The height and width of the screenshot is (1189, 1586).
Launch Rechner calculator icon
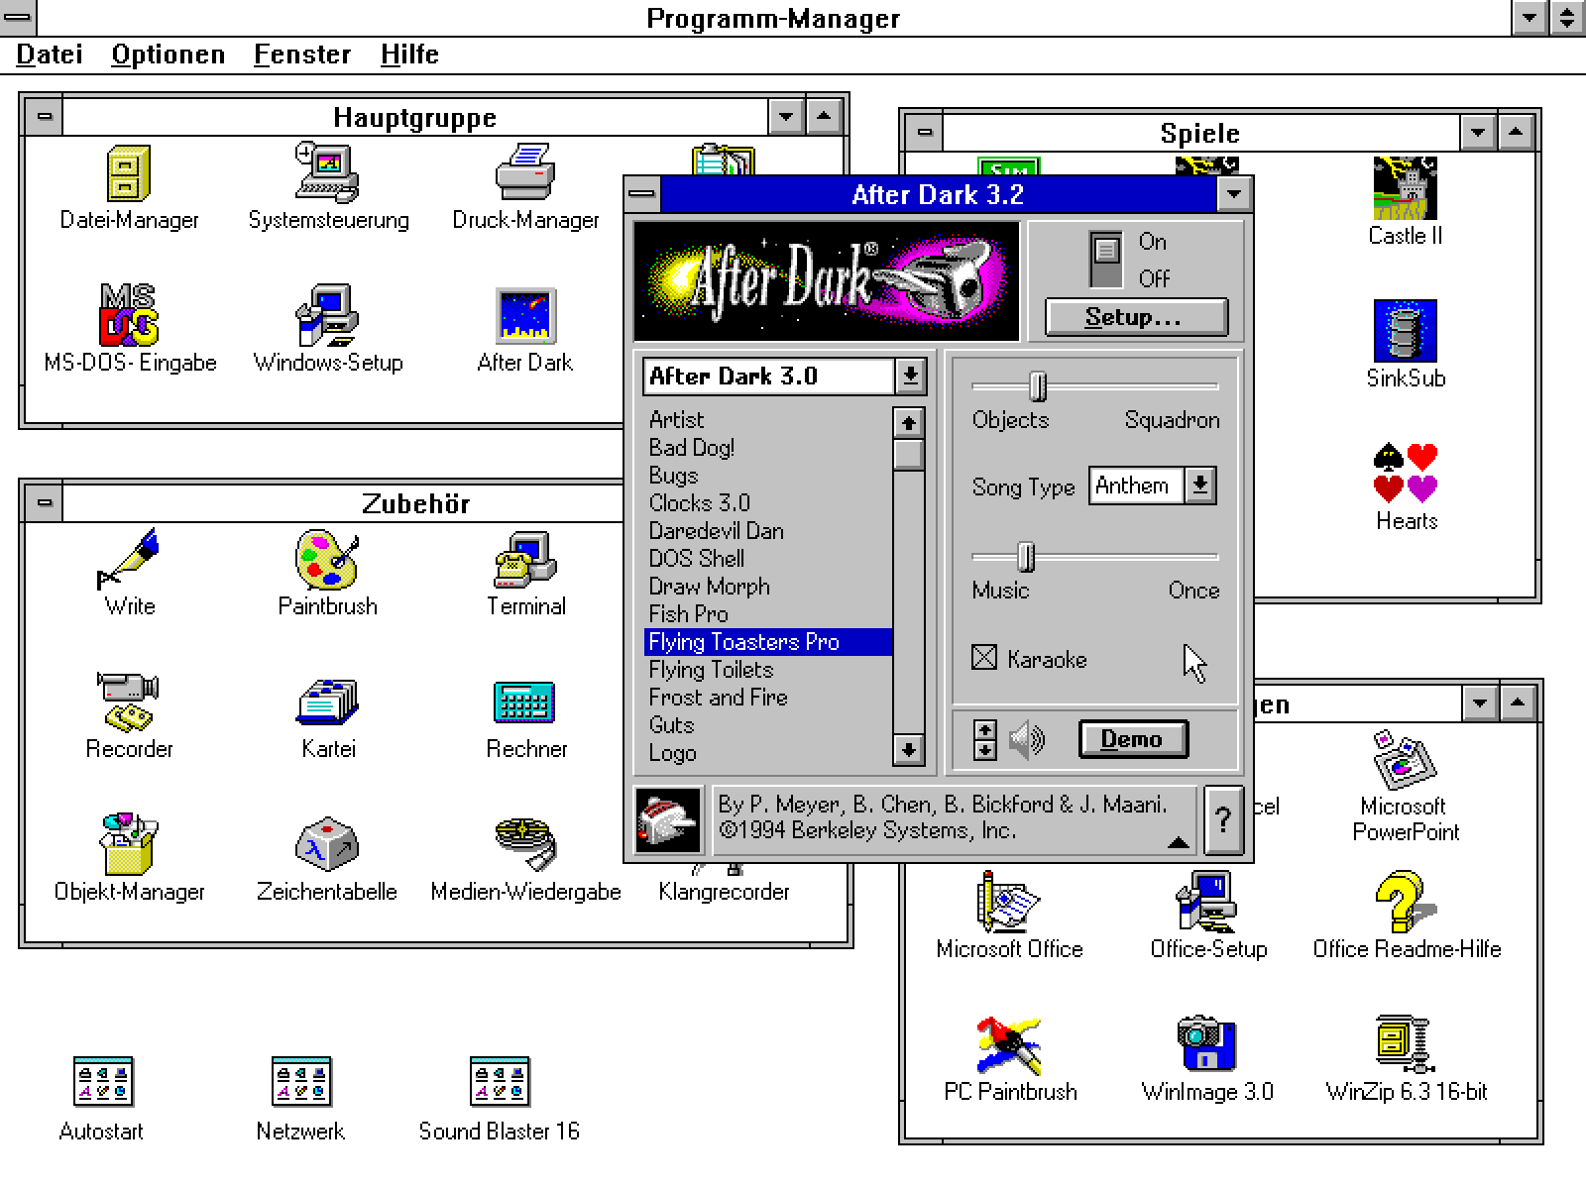(x=525, y=702)
